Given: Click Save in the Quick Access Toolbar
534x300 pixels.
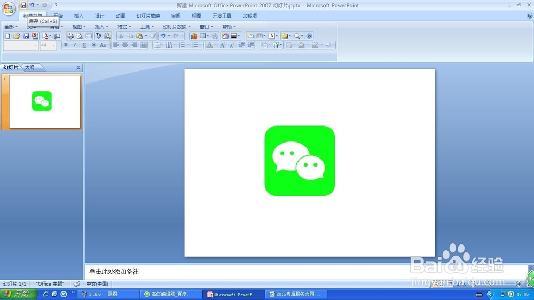Looking at the screenshot, I should (23, 5).
